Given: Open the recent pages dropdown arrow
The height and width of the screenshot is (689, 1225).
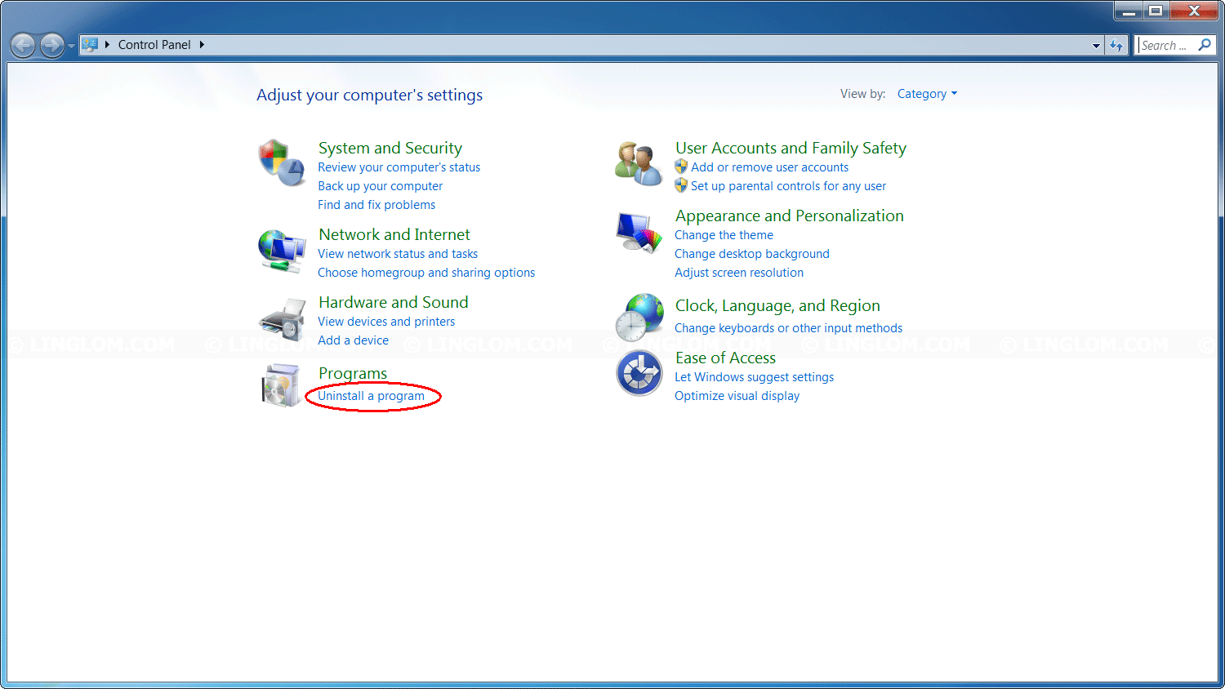Looking at the screenshot, I should coord(71,46).
